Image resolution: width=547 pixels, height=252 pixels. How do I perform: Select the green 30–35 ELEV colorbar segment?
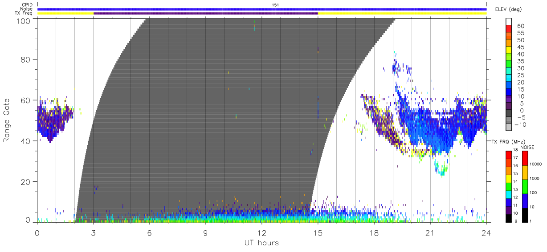pos(508,64)
